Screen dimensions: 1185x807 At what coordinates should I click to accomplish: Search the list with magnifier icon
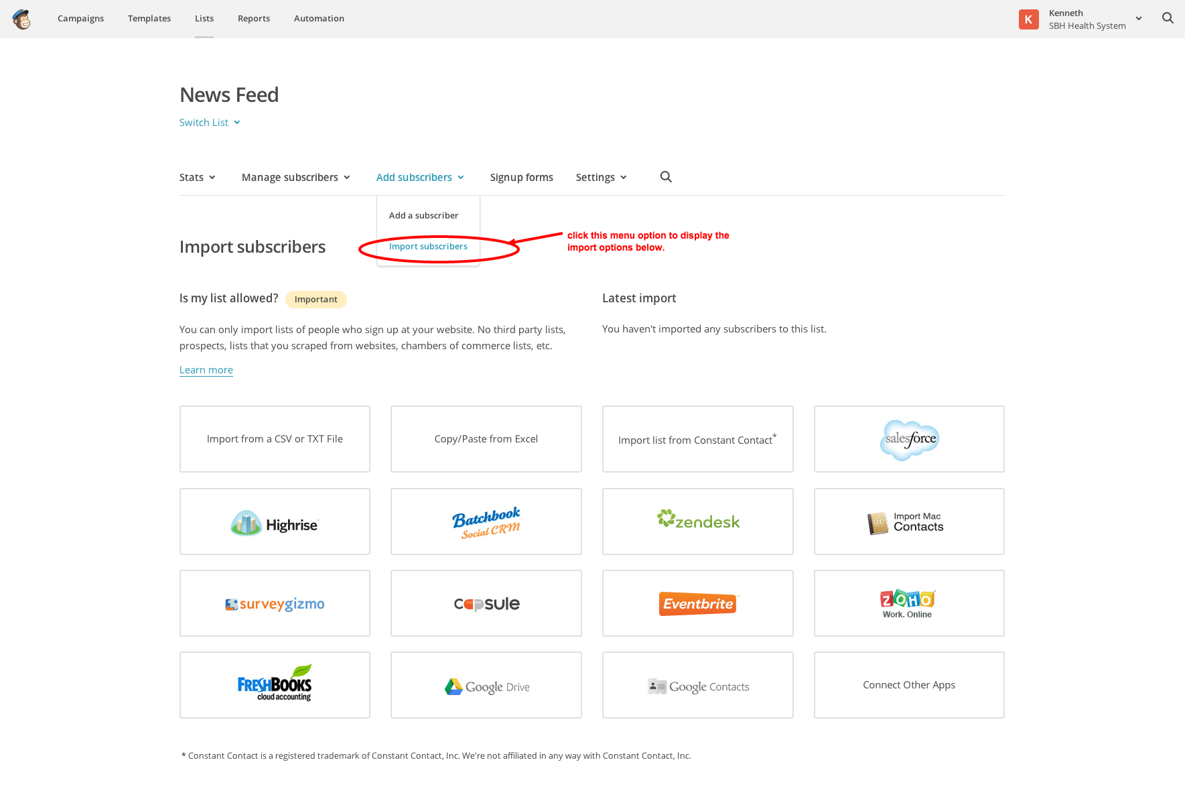pyautogui.click(x=666, y=177)
